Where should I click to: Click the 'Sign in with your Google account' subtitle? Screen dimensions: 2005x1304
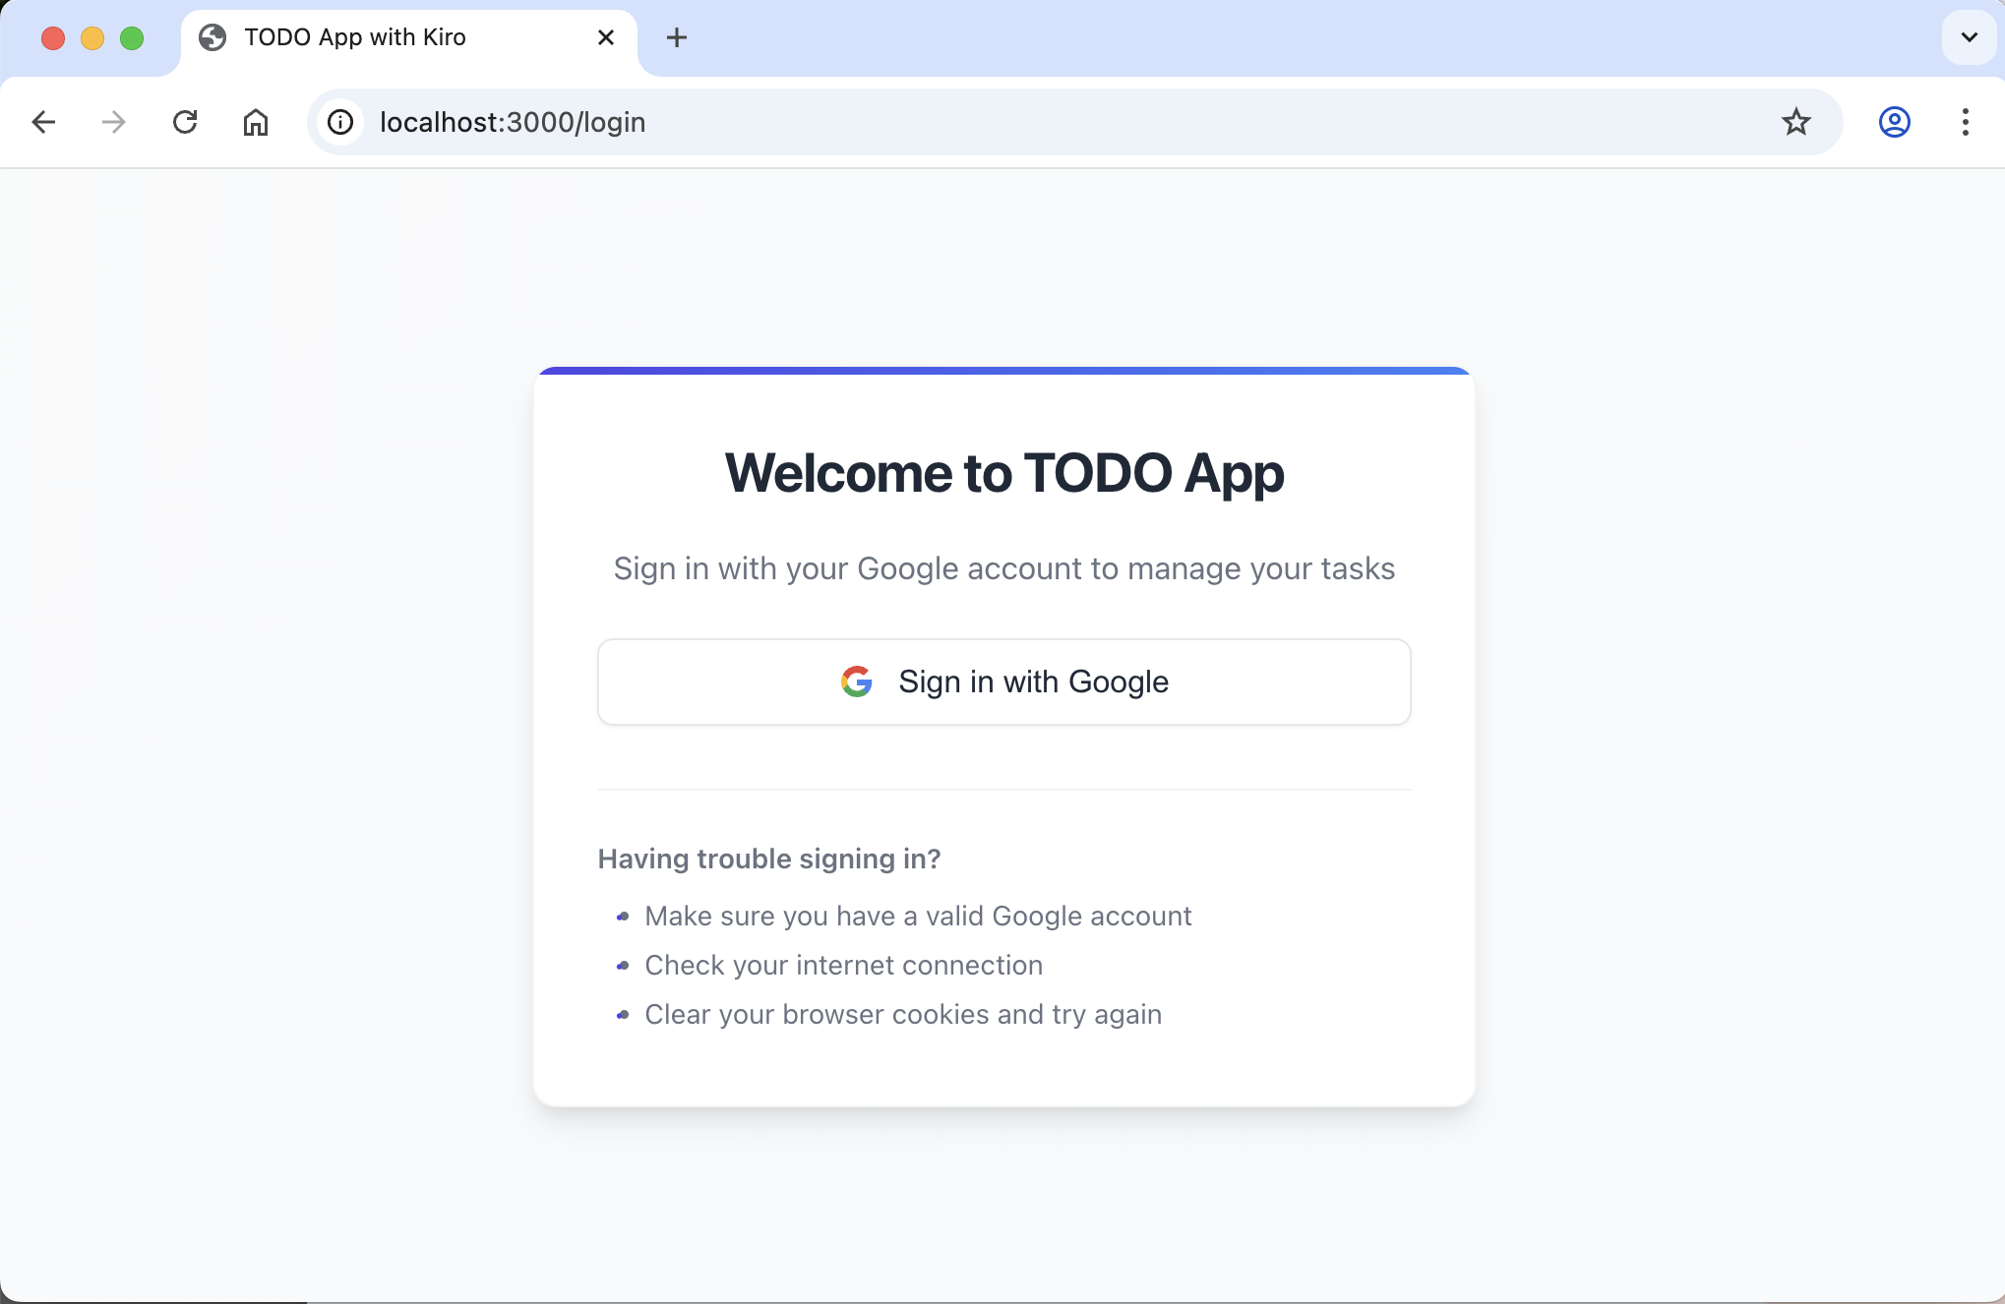point(1004,569)
